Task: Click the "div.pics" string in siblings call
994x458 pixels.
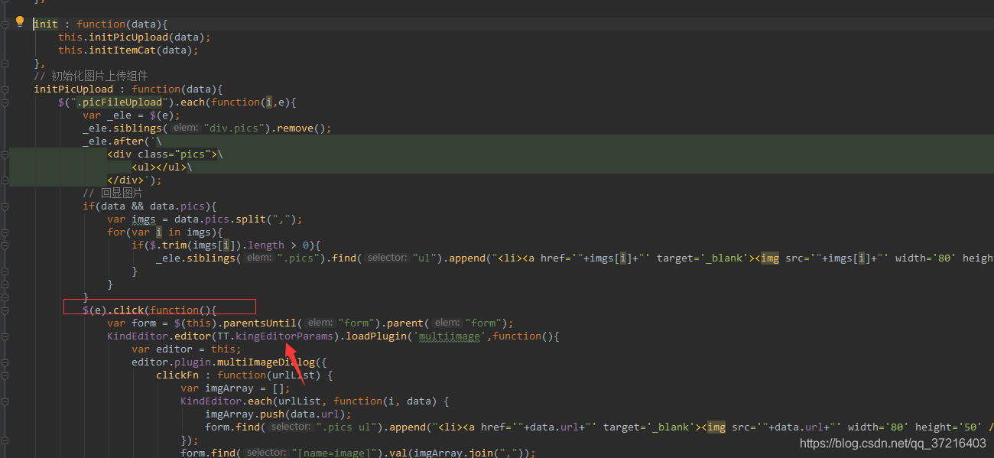Action: coord(237,128)
